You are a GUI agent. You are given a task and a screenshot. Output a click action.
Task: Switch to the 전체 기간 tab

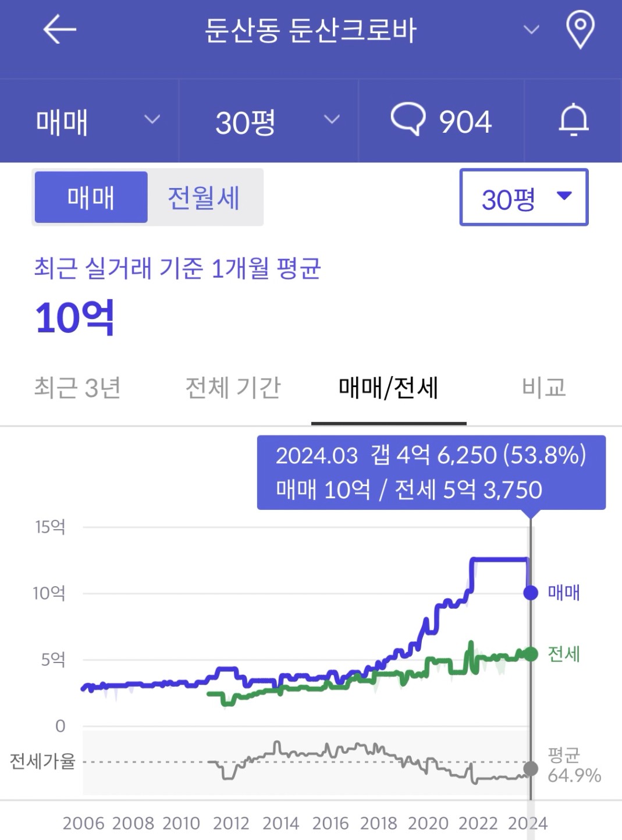(x=233, y=388)
